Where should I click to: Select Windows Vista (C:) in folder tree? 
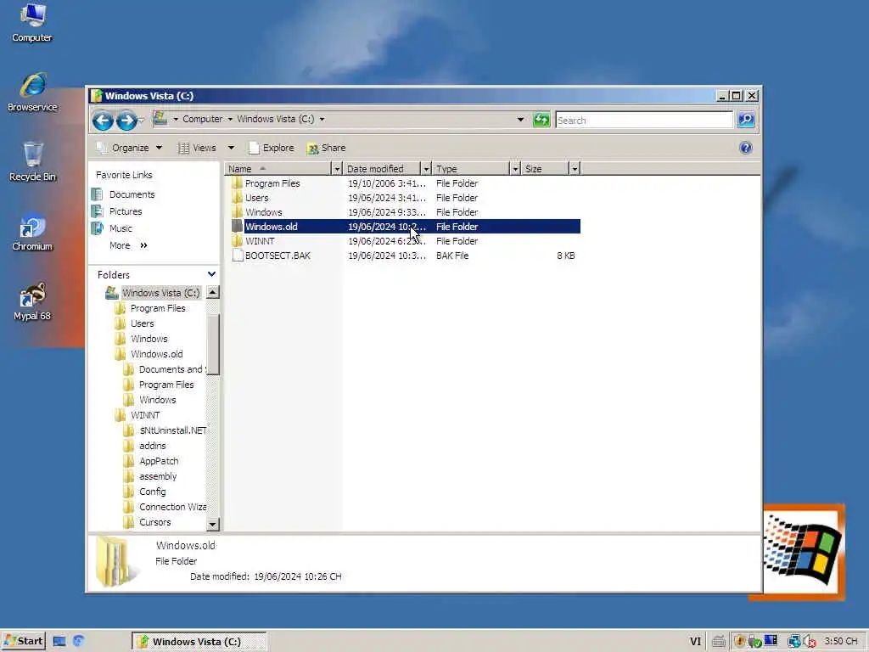160,293
